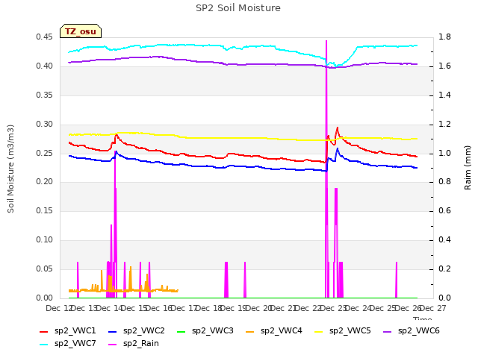This screenshot has height=358, width=478.
Task: Click the sp2_VWC6 legend label
Action: pyautogui.click(x=418, y=330)
